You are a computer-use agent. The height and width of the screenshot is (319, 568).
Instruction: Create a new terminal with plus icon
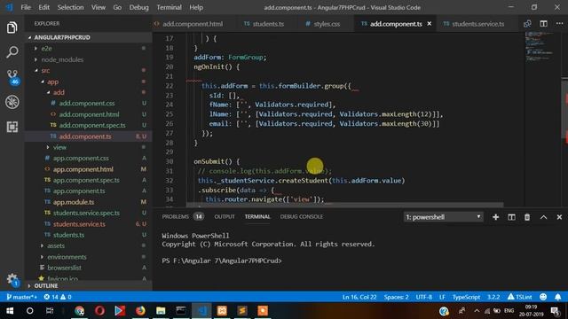pos(495,217)
